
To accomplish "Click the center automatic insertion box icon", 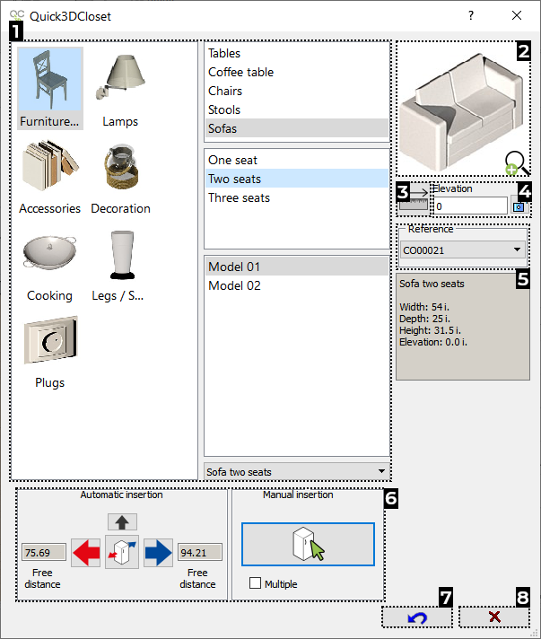I will (122, 552).
